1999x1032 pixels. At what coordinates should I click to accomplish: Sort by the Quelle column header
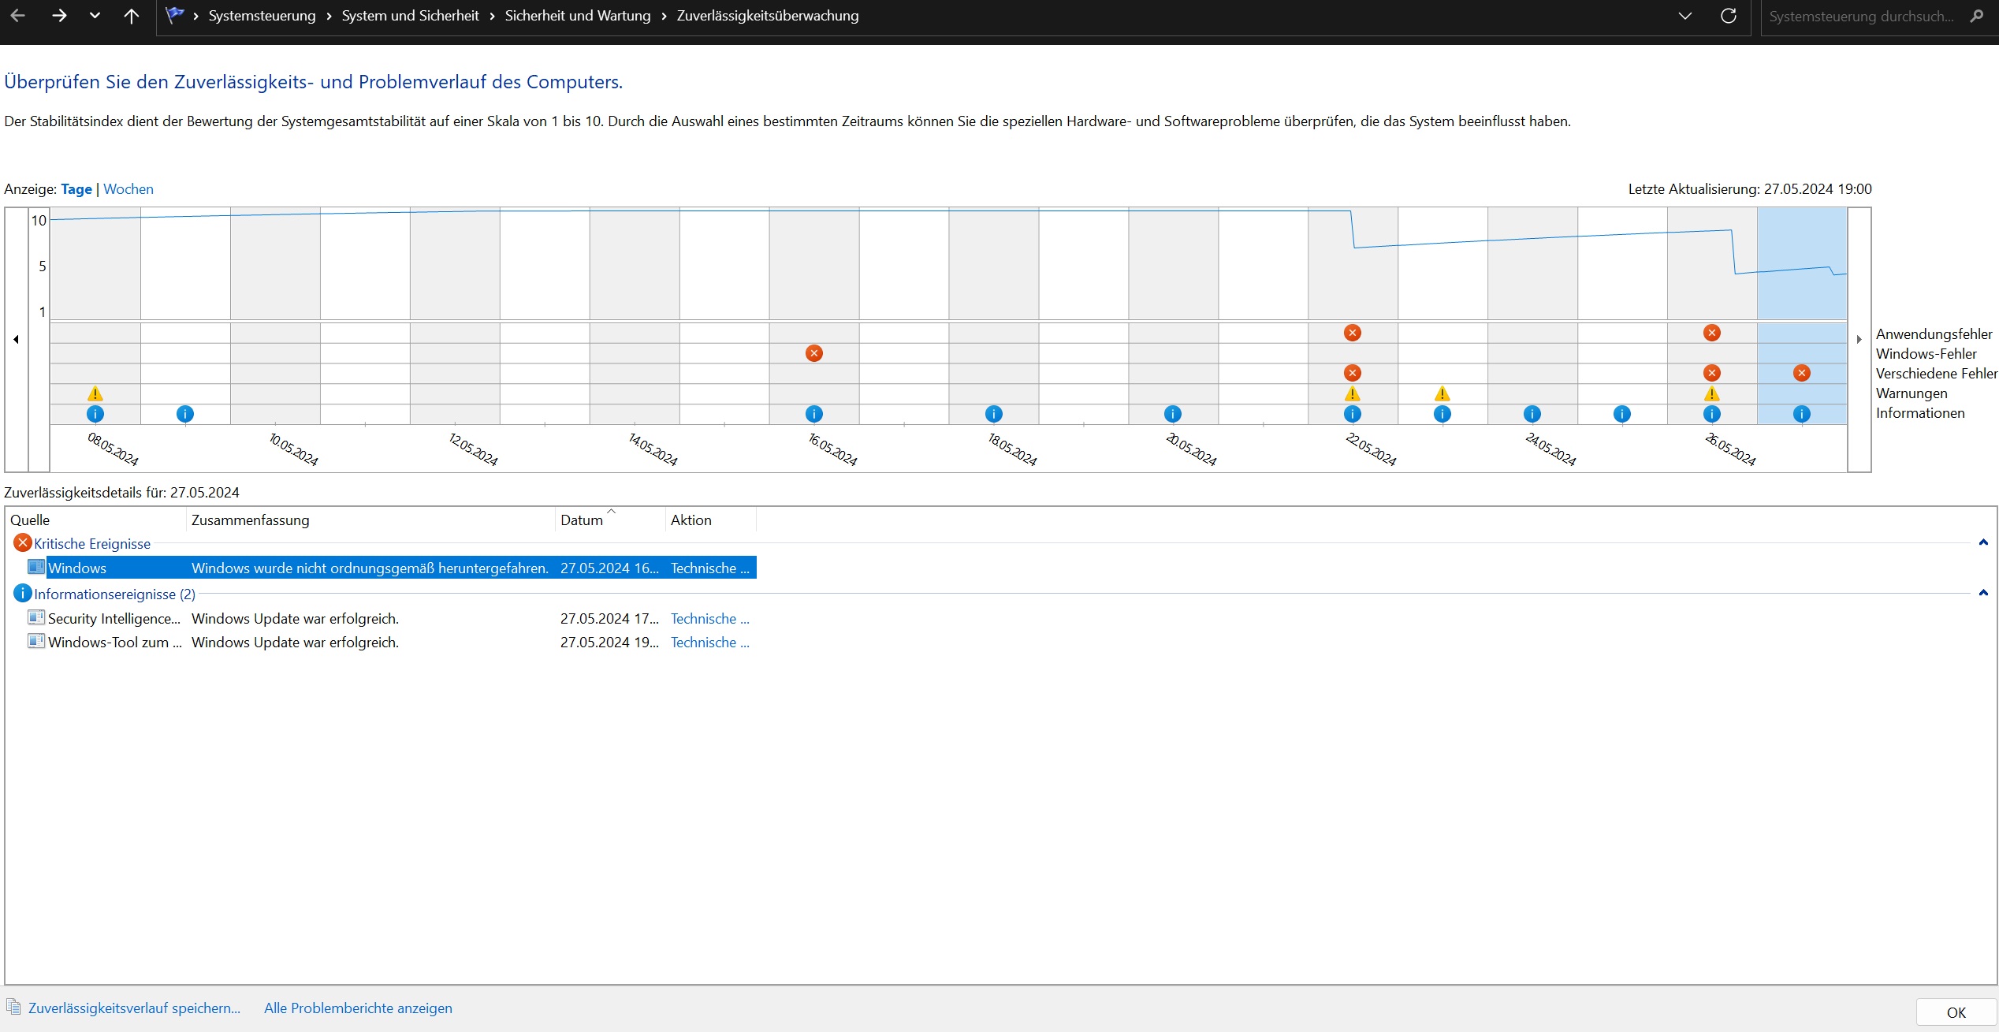[97, 520]
